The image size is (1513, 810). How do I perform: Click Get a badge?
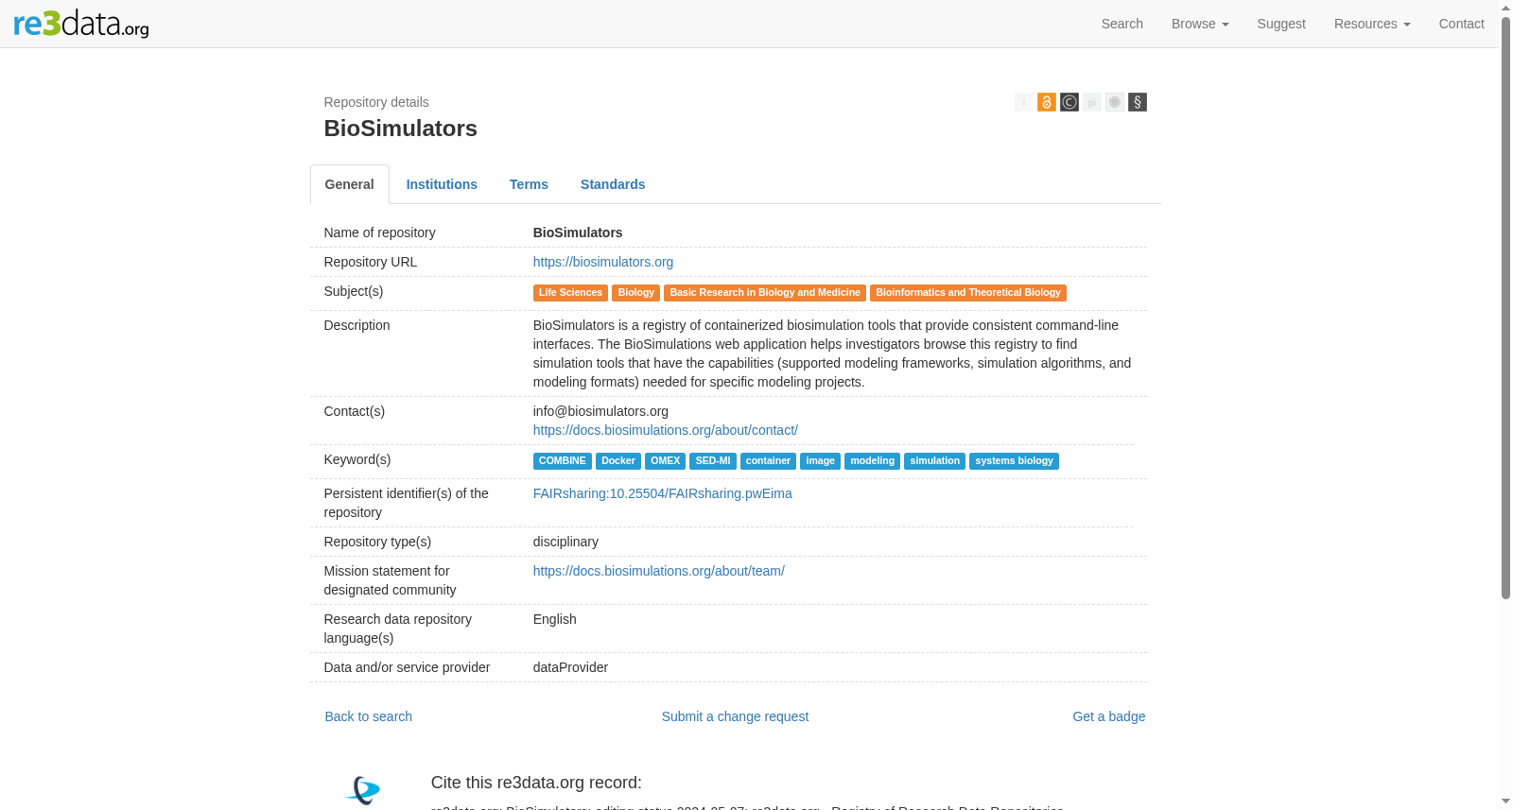coord(1108,716)
